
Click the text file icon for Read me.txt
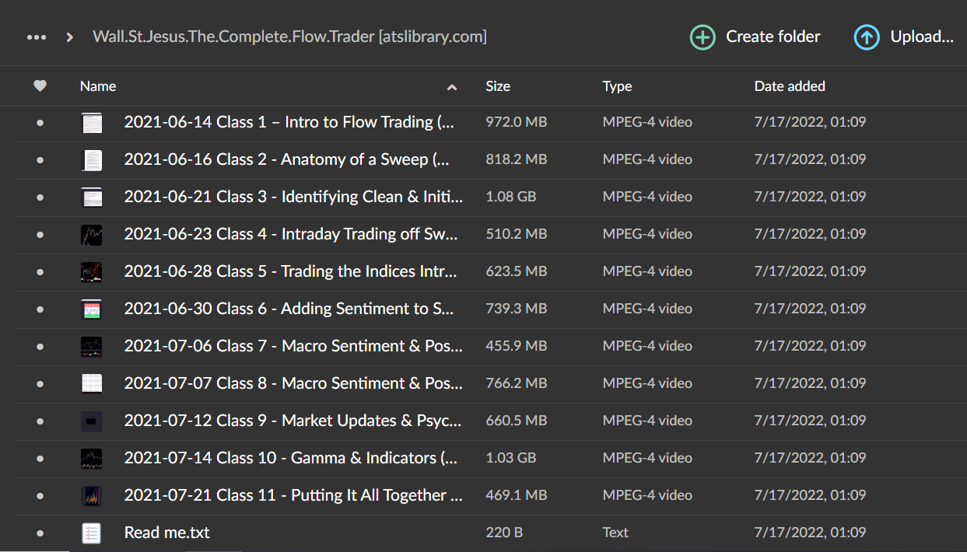pos(92,533)
